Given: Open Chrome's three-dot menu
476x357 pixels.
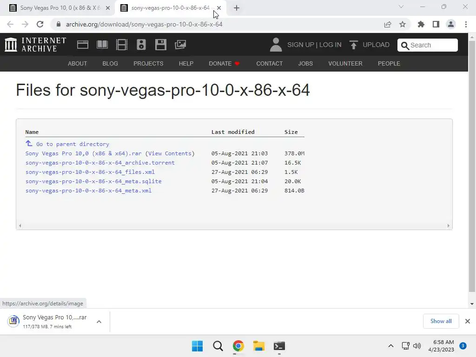Looking at the screenshot, I should 466,24.
